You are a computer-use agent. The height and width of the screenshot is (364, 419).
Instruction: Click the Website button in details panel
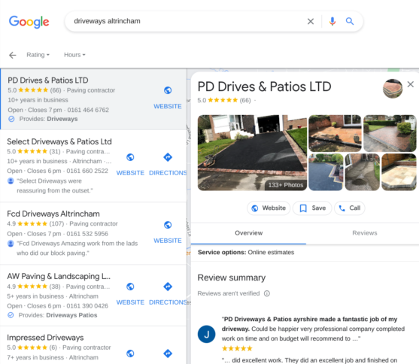pos(269,208)
